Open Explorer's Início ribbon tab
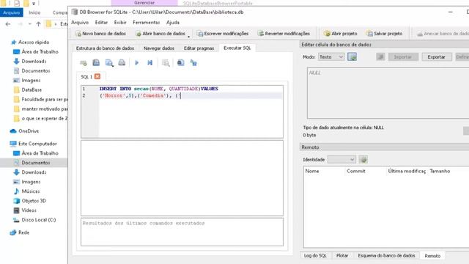Viewport: 469px width, 264px height. coord(34,12)
